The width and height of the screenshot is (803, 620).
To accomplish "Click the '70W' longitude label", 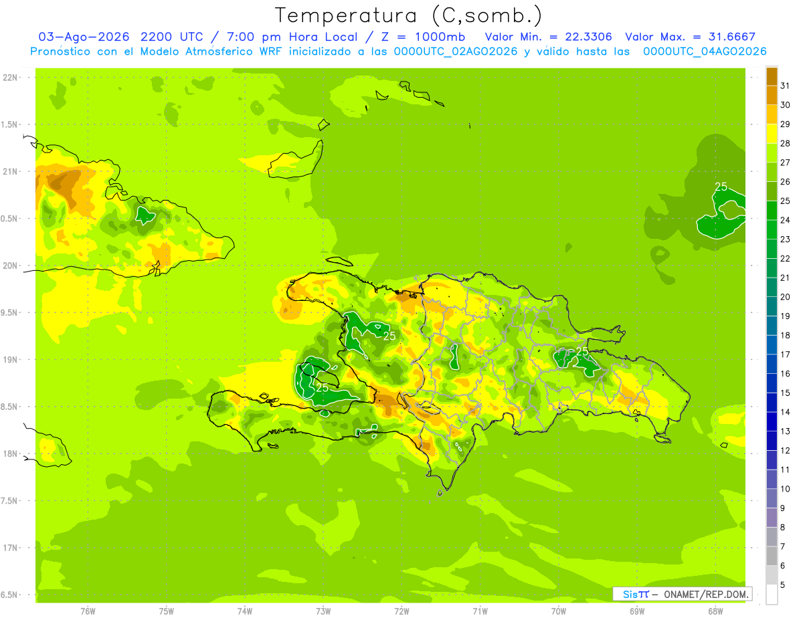I will click(x=559, y=611).
